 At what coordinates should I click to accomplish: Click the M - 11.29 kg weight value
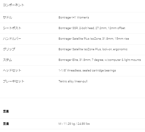click(x=74, y=124)
